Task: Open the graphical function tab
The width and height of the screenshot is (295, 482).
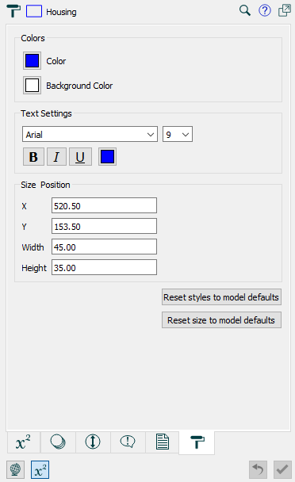Action: [x=58, y=442]
